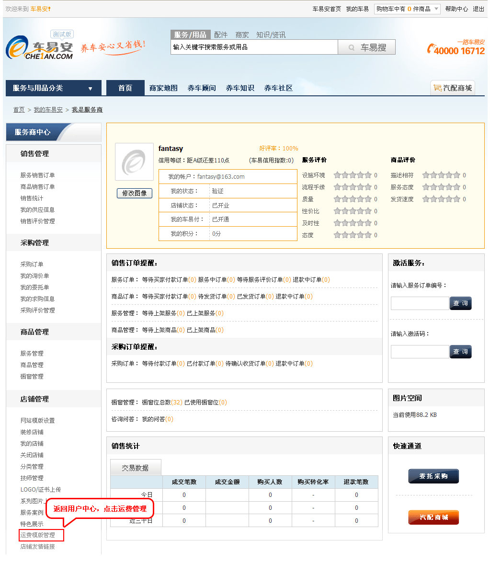Open 销售统计 in the sidebar
This screenshot has height=575, width=490.
[x=32, y=198]
